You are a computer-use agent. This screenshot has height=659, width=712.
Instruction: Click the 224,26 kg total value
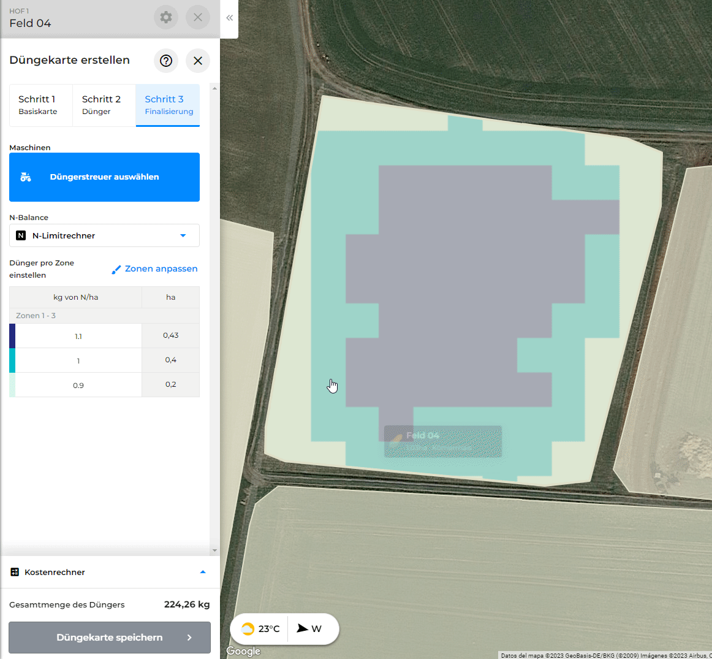[x=187, y=604]
